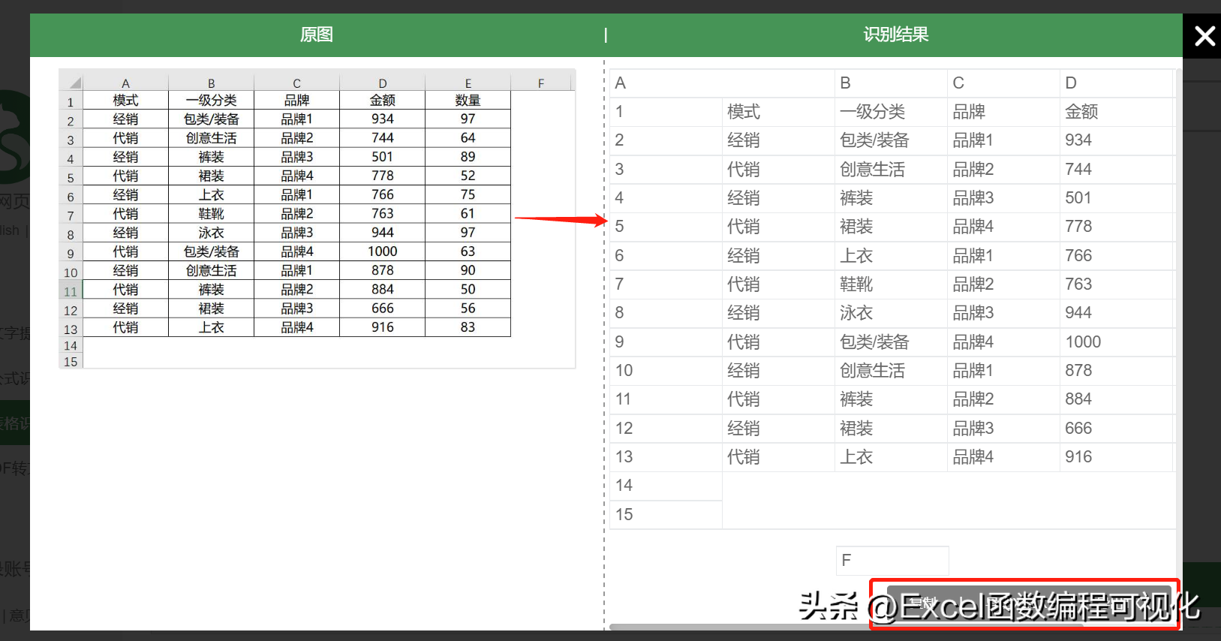1221x641 pixels.
Task: Close the recognition result dialog
Action: tap(1203, 35)
